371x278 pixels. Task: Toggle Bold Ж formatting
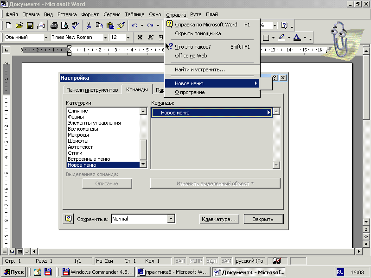coord(140,38)
